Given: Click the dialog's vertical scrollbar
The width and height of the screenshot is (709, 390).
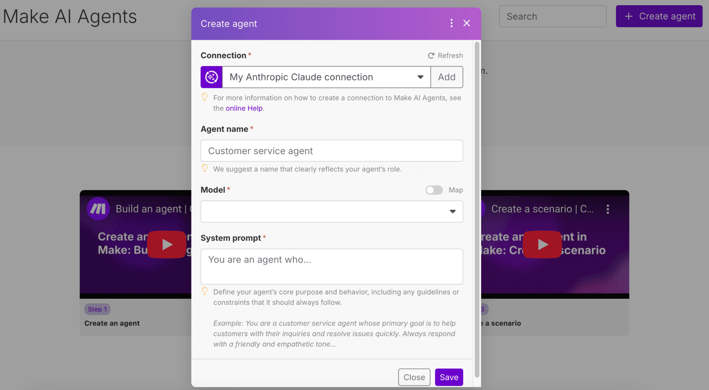Looking at the screenshot, I should point(477,209).
